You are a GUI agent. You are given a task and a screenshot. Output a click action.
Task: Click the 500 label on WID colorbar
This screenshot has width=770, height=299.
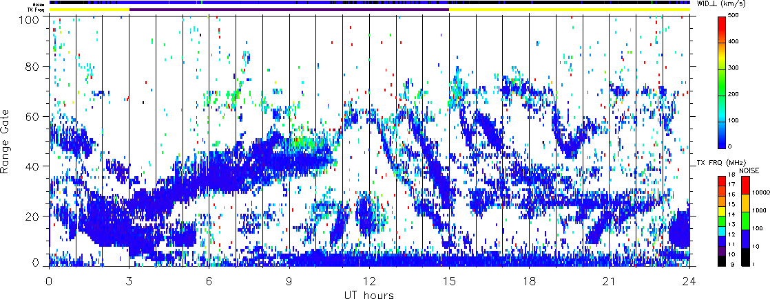(735, 16)
